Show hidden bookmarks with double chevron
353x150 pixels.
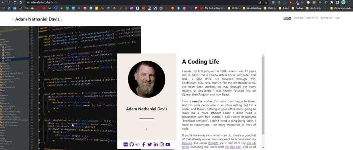click(x=325, y=8)
